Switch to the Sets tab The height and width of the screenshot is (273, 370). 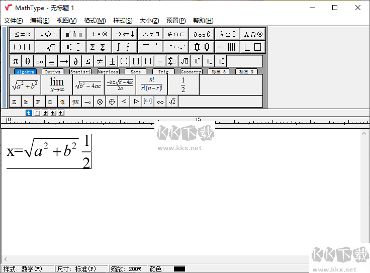pos(136,72)
